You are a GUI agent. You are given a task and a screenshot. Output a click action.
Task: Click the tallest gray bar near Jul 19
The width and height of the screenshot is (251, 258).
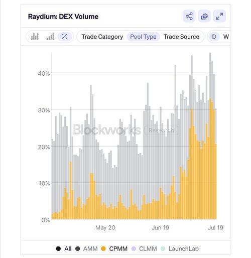coord(210,76)
